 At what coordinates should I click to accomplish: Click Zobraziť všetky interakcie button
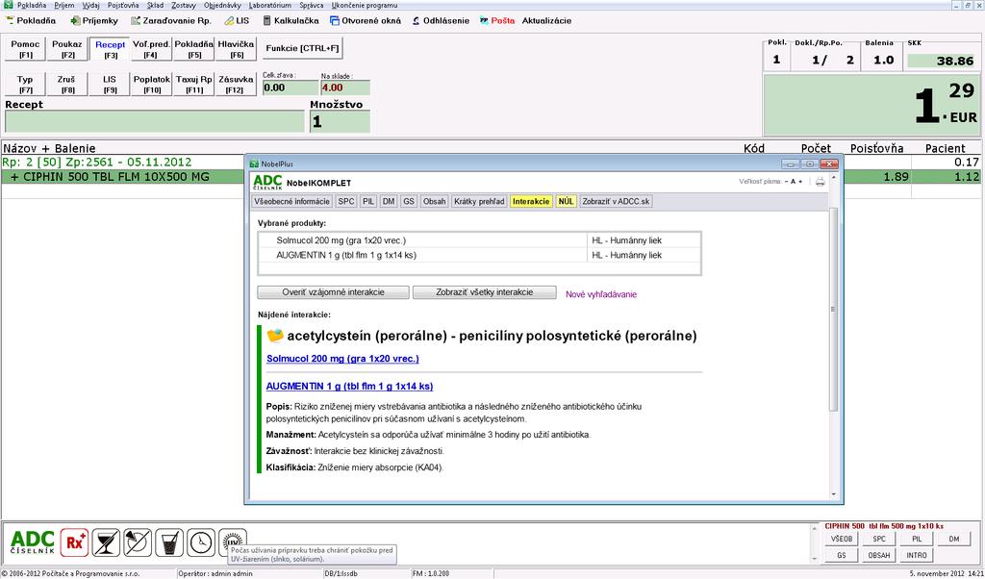tap(485, 292)
